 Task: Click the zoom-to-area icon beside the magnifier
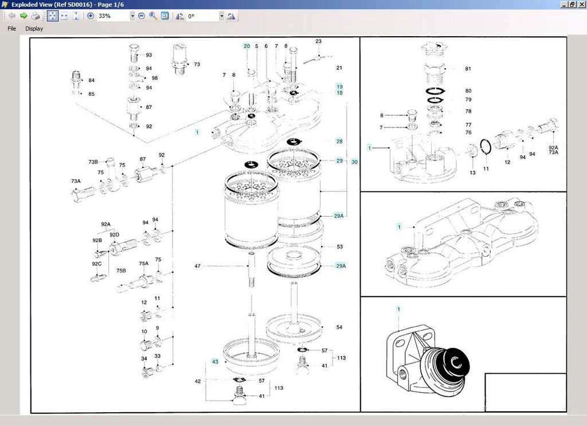tap(165, 16)
